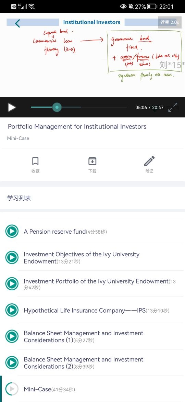Select the current Mini-Case lesson item
The image size is (185, 402).
(x=92, y=389)
